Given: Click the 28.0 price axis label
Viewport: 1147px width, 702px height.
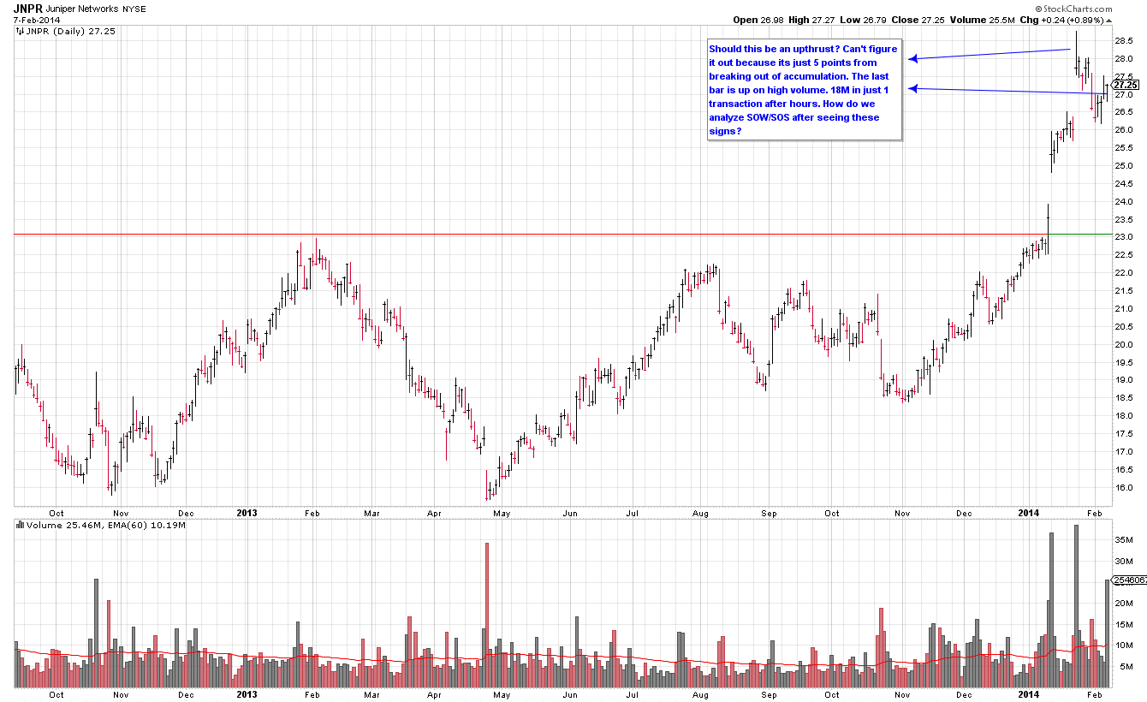Looking at the screenshot, I should tap(1126, 58).
